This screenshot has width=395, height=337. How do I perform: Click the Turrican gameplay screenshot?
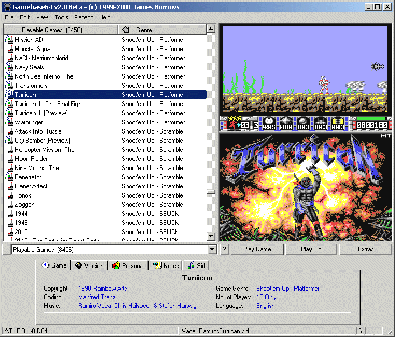tap(305, 79)
